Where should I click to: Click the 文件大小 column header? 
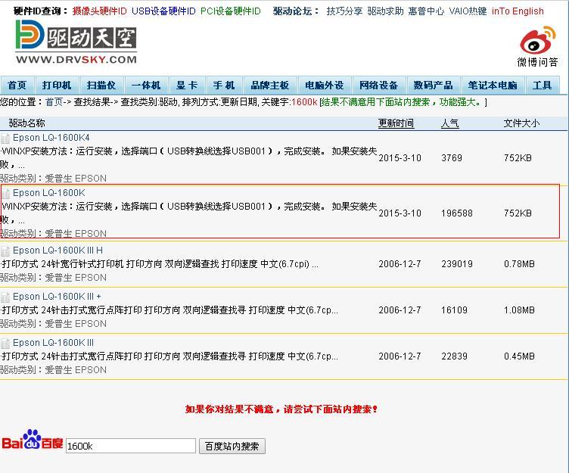click(521, 123)
